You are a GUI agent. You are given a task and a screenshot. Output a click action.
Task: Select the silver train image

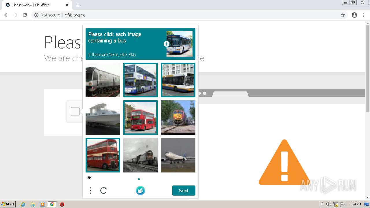click(103, 80)
